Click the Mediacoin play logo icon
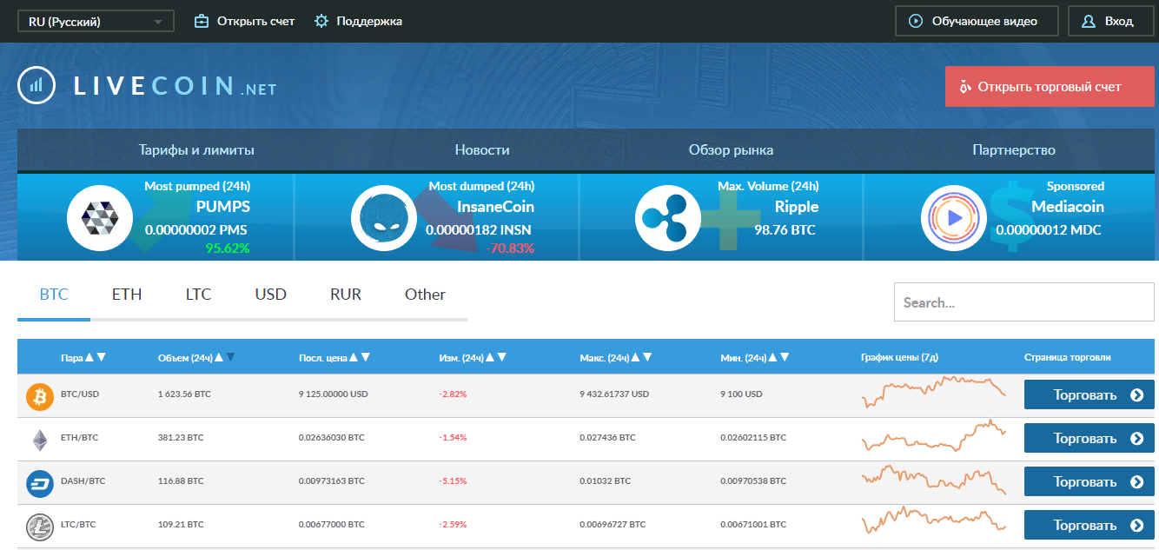The image size is (1159, 550). [953, 218]
